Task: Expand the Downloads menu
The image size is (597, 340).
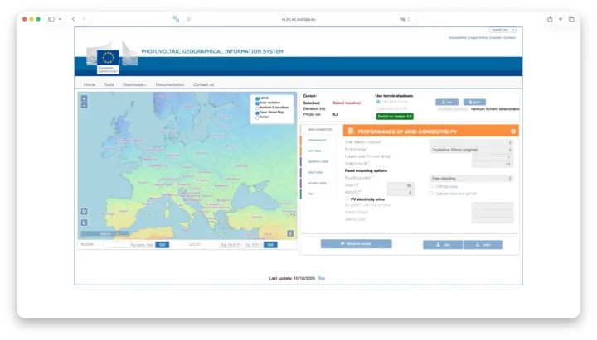Action: 134,84
